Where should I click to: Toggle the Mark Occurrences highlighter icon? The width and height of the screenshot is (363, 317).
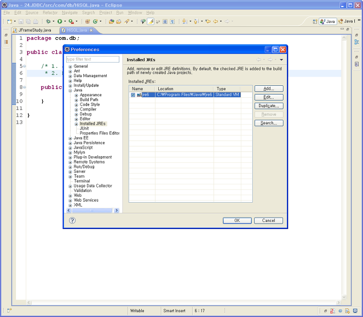coord(151,21)
